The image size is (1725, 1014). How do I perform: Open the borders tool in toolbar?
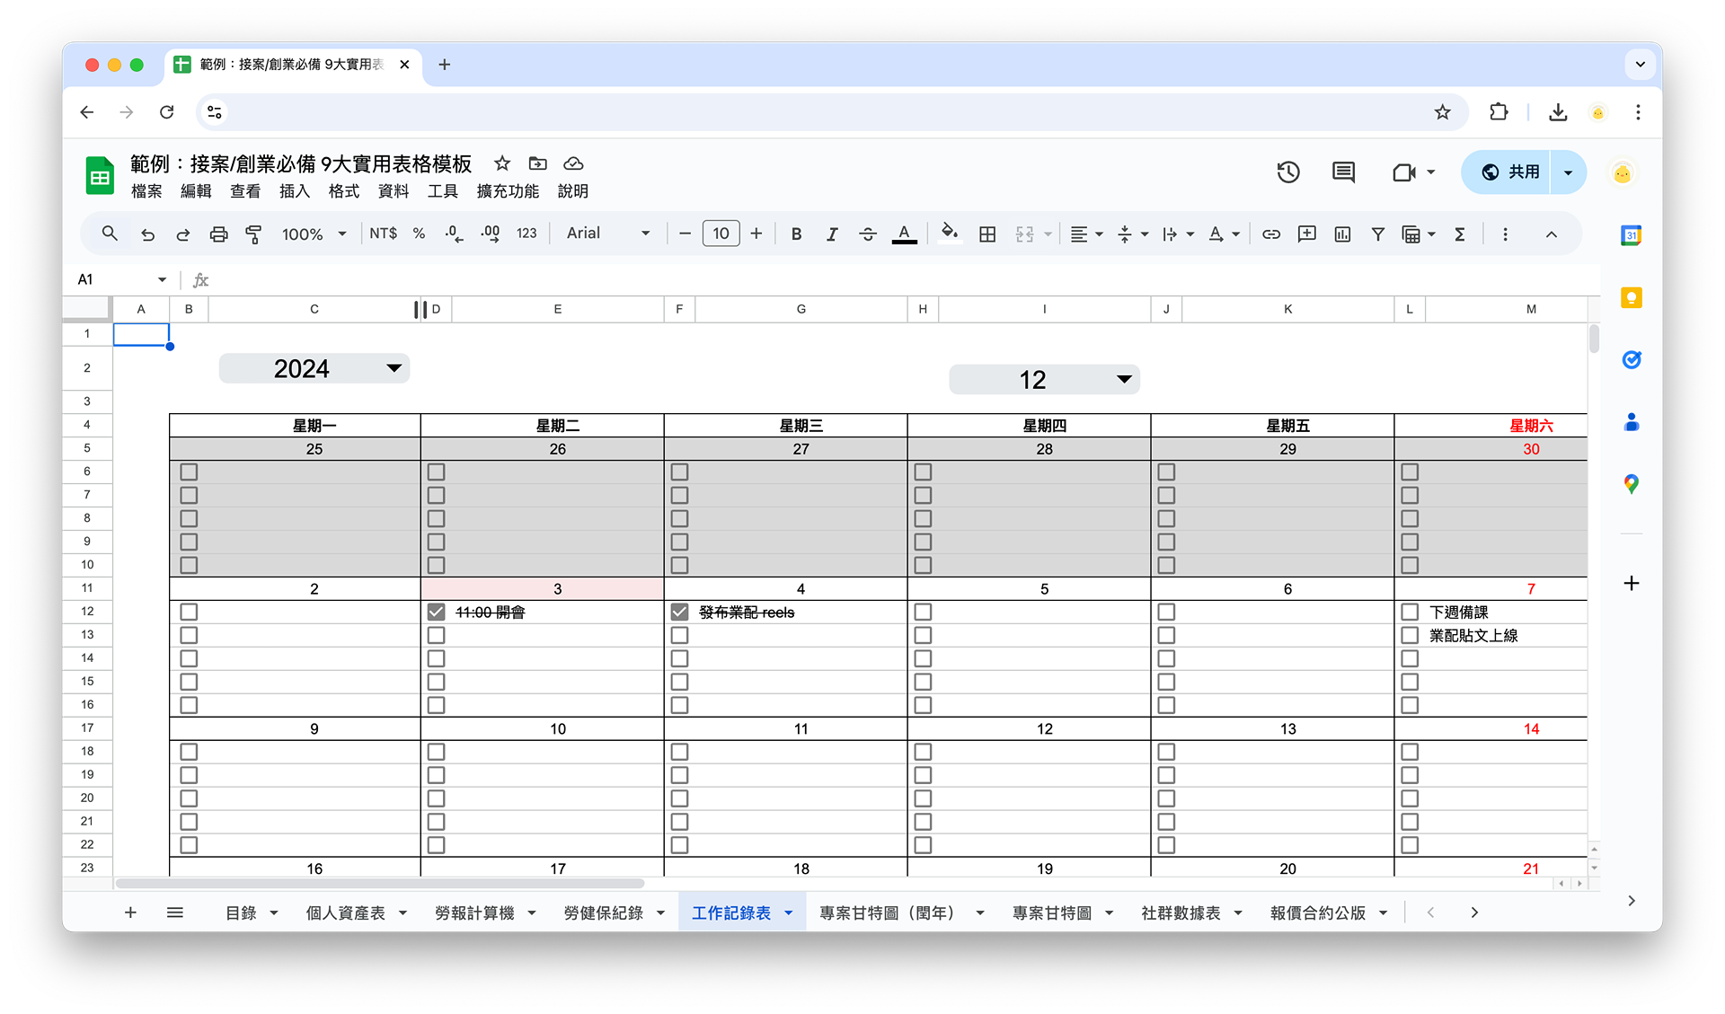pos(986,234)
